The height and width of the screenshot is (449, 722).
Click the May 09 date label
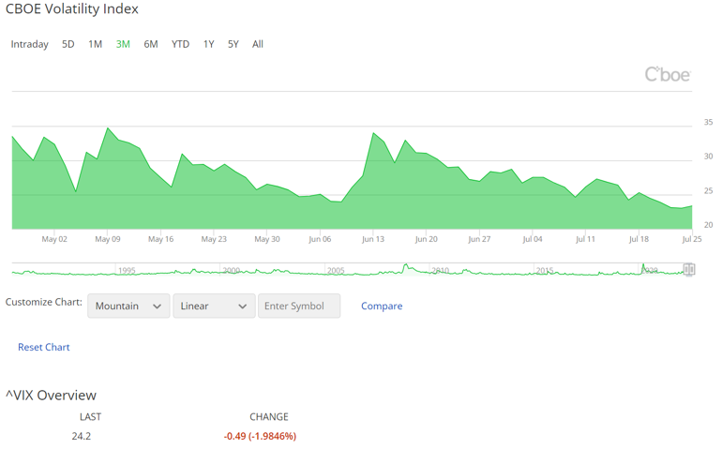(107, 239)
